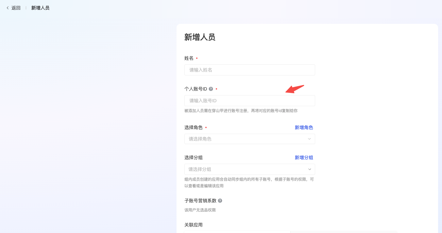Click the 新增人员 breadcrumb title in header
Image resolution: width=442 pixels, height=233 pixels.
click(x=40, y=8)
